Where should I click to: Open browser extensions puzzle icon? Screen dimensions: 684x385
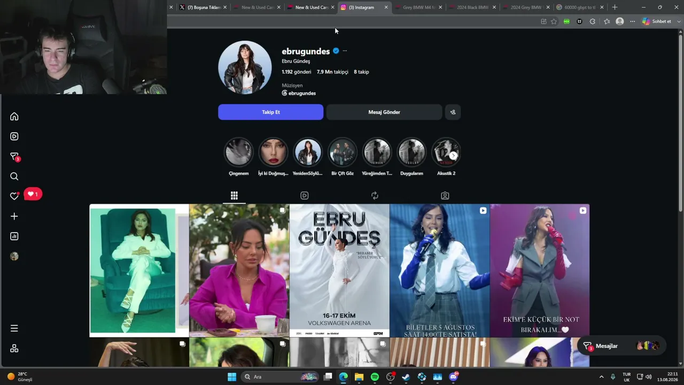coord(593,21)
